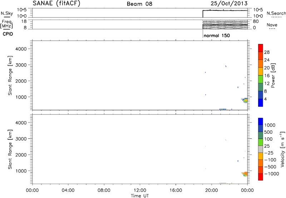Screen dimensions: 286x198
Task: Click the Power [dB] colorbar title
Action: (273, 75)
